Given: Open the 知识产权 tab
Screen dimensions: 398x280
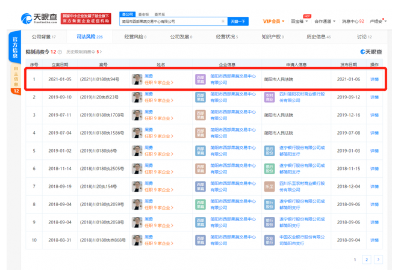Looking at the screenshot, I should (273, 37).
